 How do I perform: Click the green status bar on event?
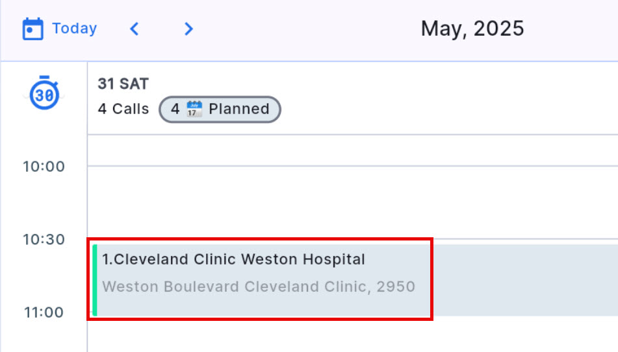[95, 280]
